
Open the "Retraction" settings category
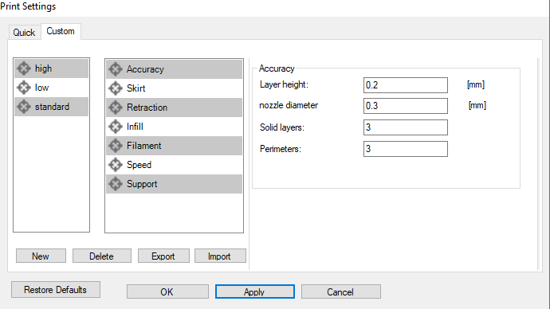point(174,108)
